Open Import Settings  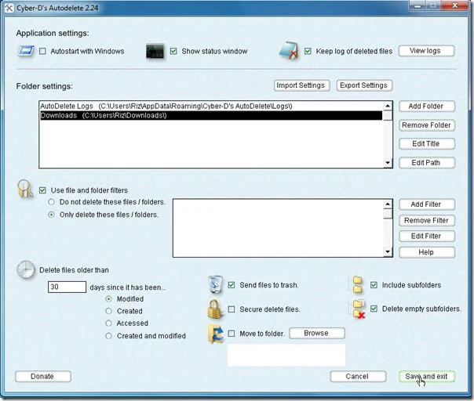[x=301, y=85]
